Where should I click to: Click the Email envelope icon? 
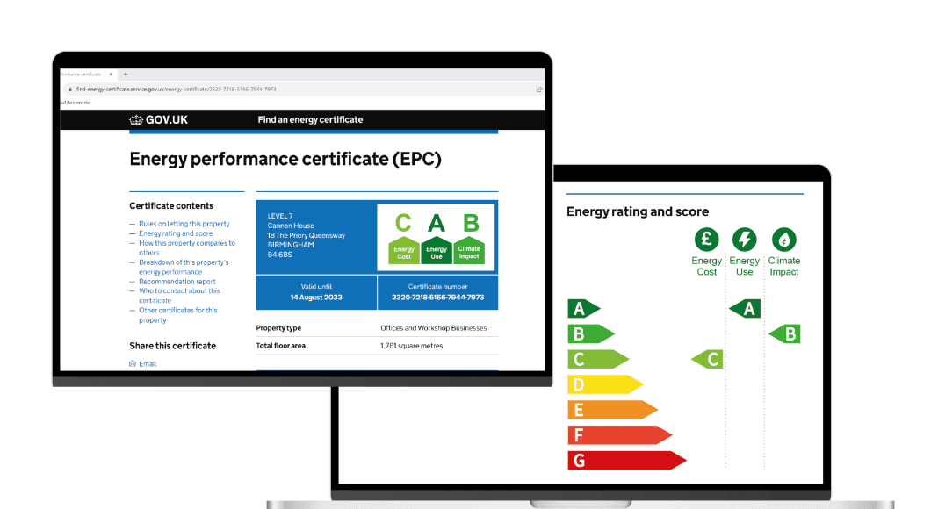tap(133, 363)
